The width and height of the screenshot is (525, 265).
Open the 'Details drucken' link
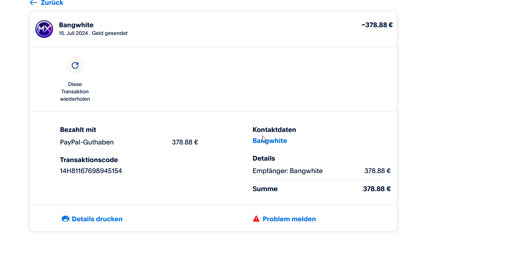point(97,219)
